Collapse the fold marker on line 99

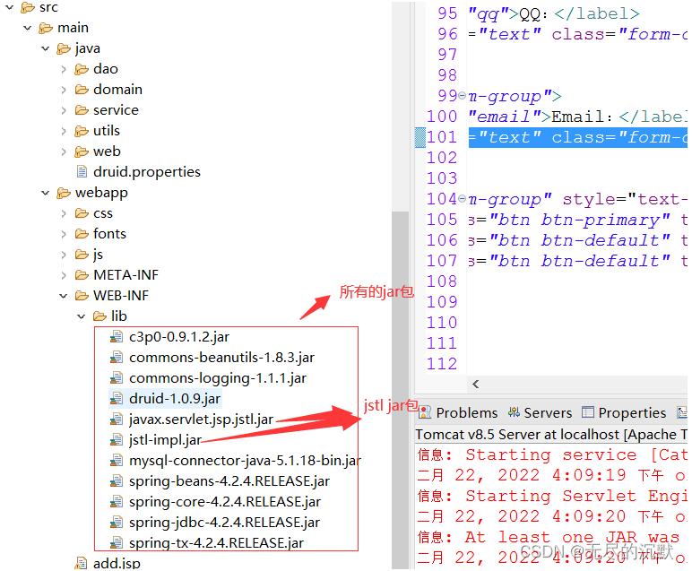click(x=462, y=97)
